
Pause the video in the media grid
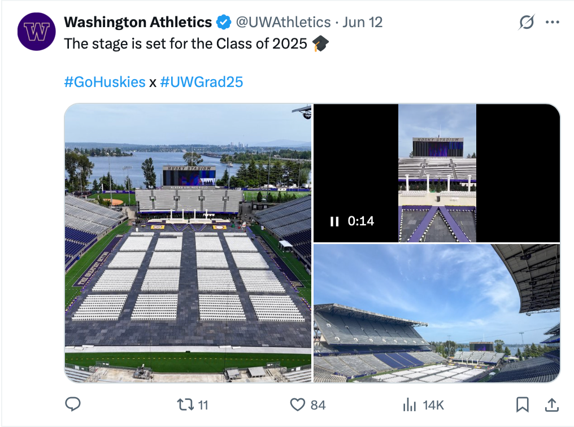click(x=334, y=221)
